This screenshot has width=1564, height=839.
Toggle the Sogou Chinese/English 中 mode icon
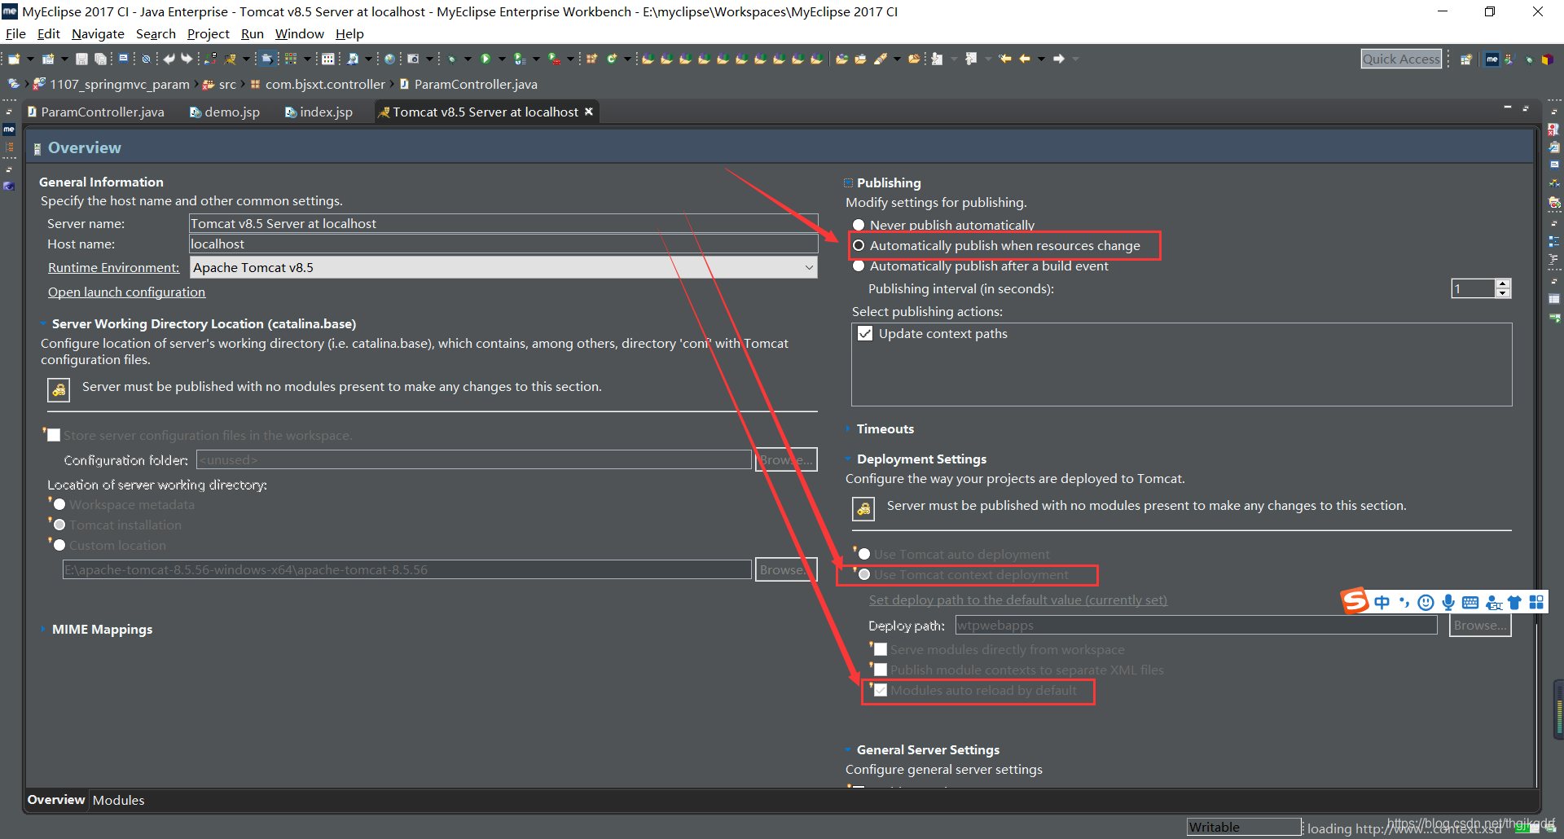click(1382, 602)
